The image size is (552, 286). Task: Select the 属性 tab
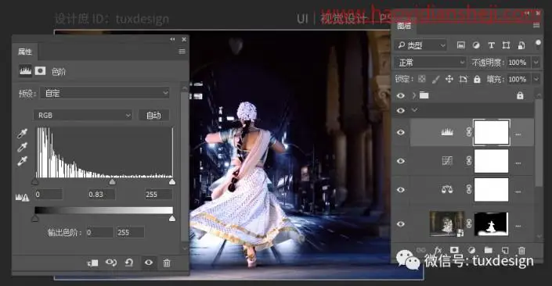click(25, 52)
